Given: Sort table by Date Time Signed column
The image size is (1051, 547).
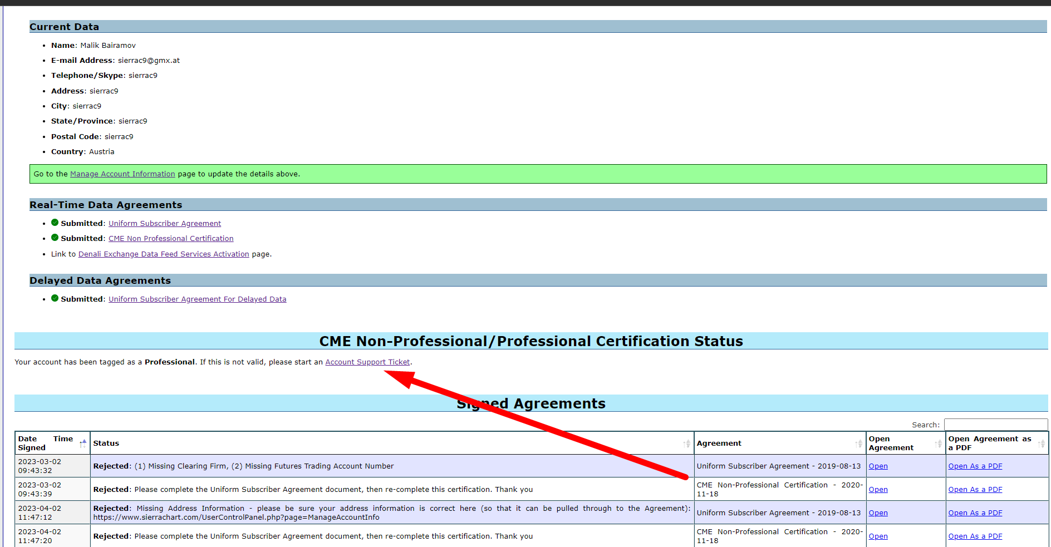Looking at the screenshot, I should pyautogui.click(x=52, y=443).
